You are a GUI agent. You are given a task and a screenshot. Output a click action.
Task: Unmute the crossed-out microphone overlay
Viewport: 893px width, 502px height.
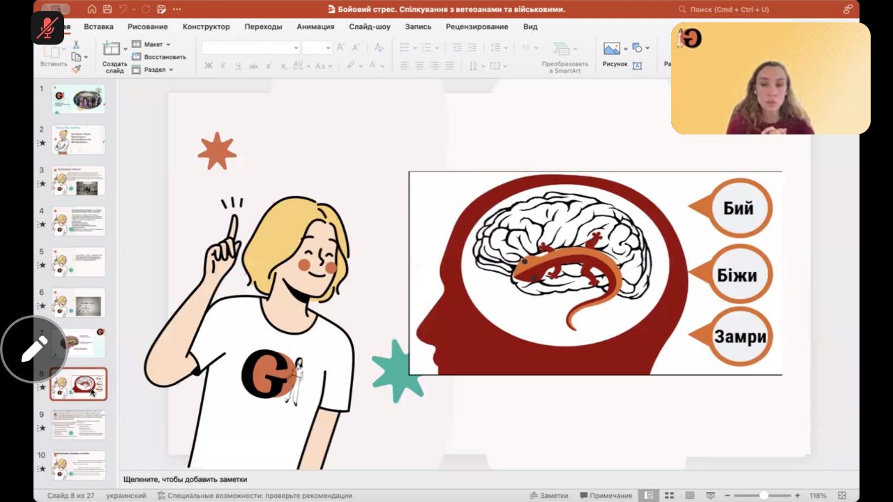pos(47,28)
